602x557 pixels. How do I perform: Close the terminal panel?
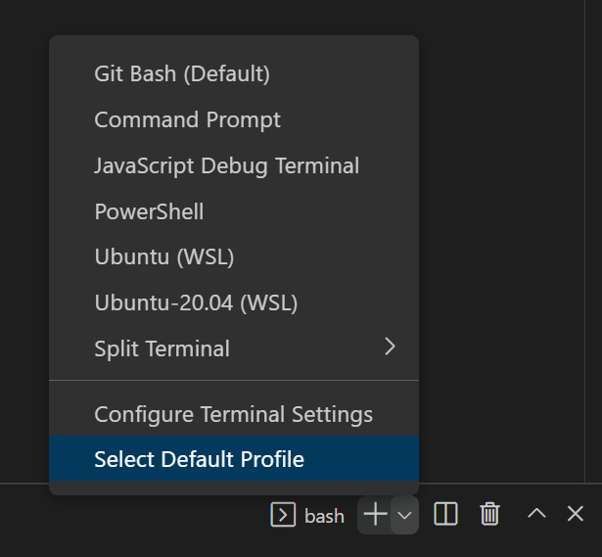point(576,514)
